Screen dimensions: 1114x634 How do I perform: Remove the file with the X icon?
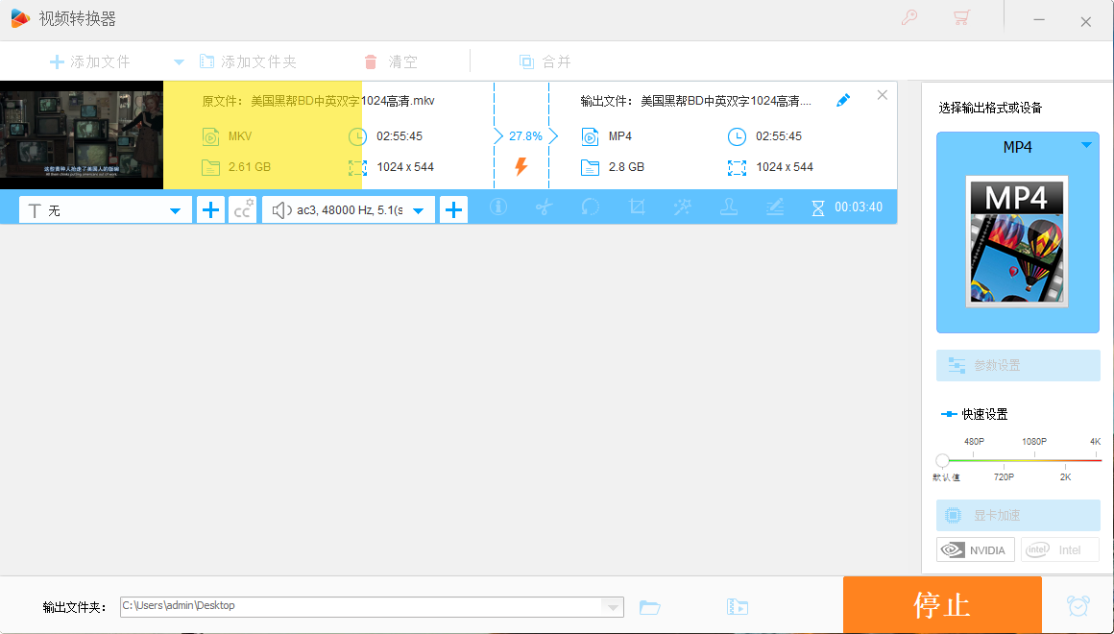883,94
